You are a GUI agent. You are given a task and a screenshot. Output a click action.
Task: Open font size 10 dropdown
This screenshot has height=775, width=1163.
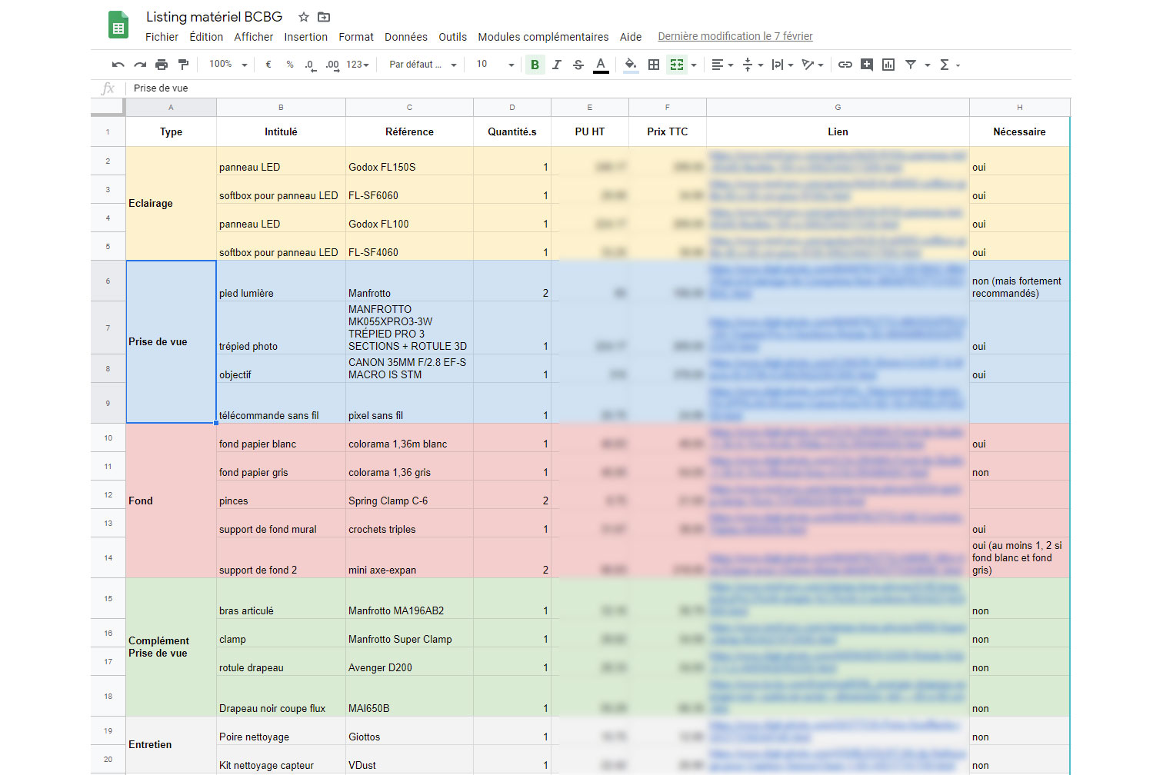click(495, 65)
